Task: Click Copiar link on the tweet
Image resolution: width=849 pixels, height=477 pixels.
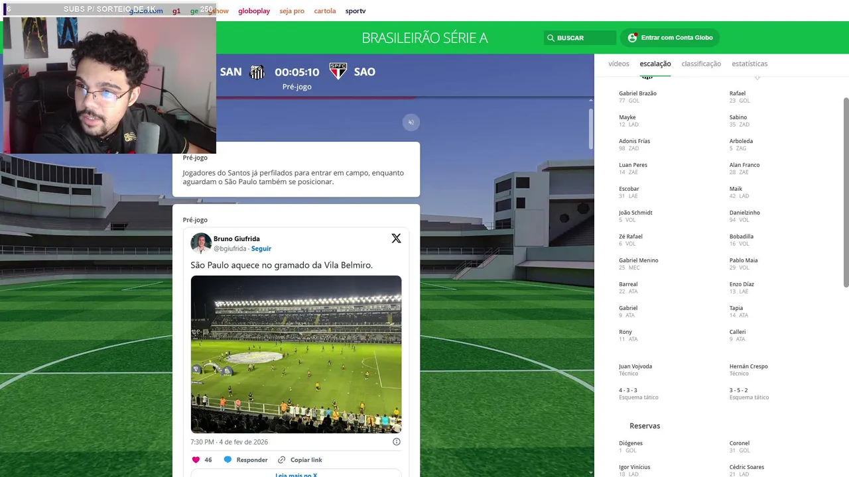Action: [x=306, y=460]
